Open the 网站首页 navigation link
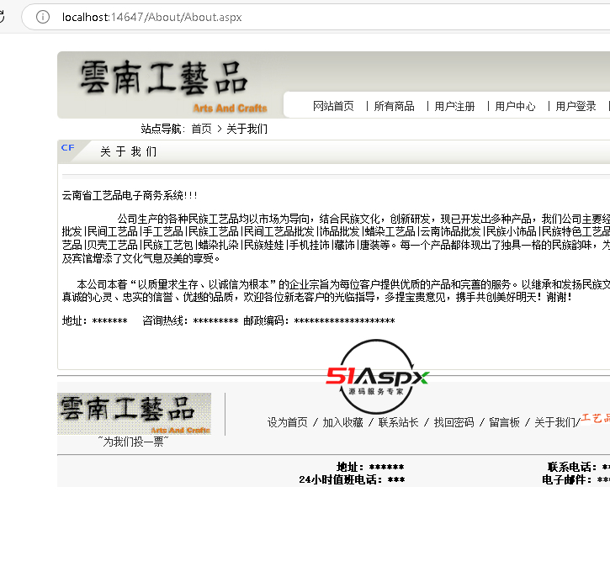The image size is (610, 561). [x=333, y=106]
